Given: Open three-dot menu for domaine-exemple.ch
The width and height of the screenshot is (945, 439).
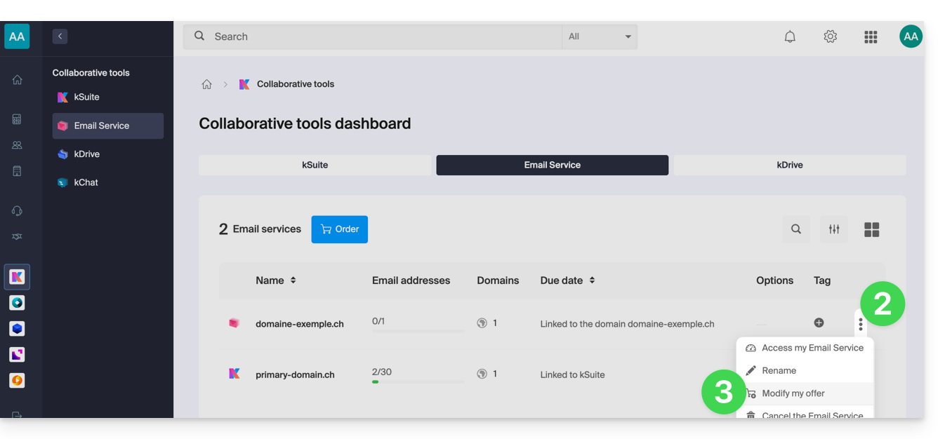Looking at the screenshot, I should (860, 325).
